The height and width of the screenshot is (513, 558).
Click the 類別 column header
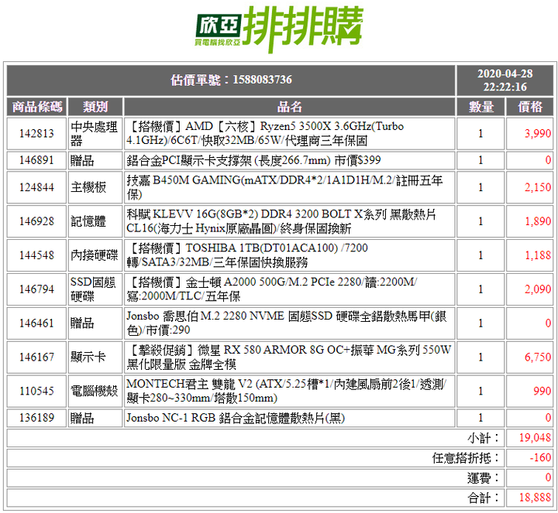pyautogui.click(x=95, y=107)
